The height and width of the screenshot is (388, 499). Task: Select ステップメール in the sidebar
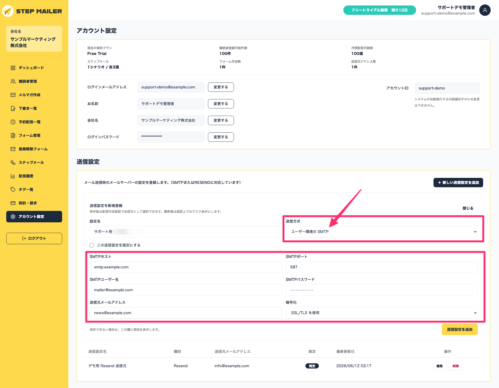[34, 163]
